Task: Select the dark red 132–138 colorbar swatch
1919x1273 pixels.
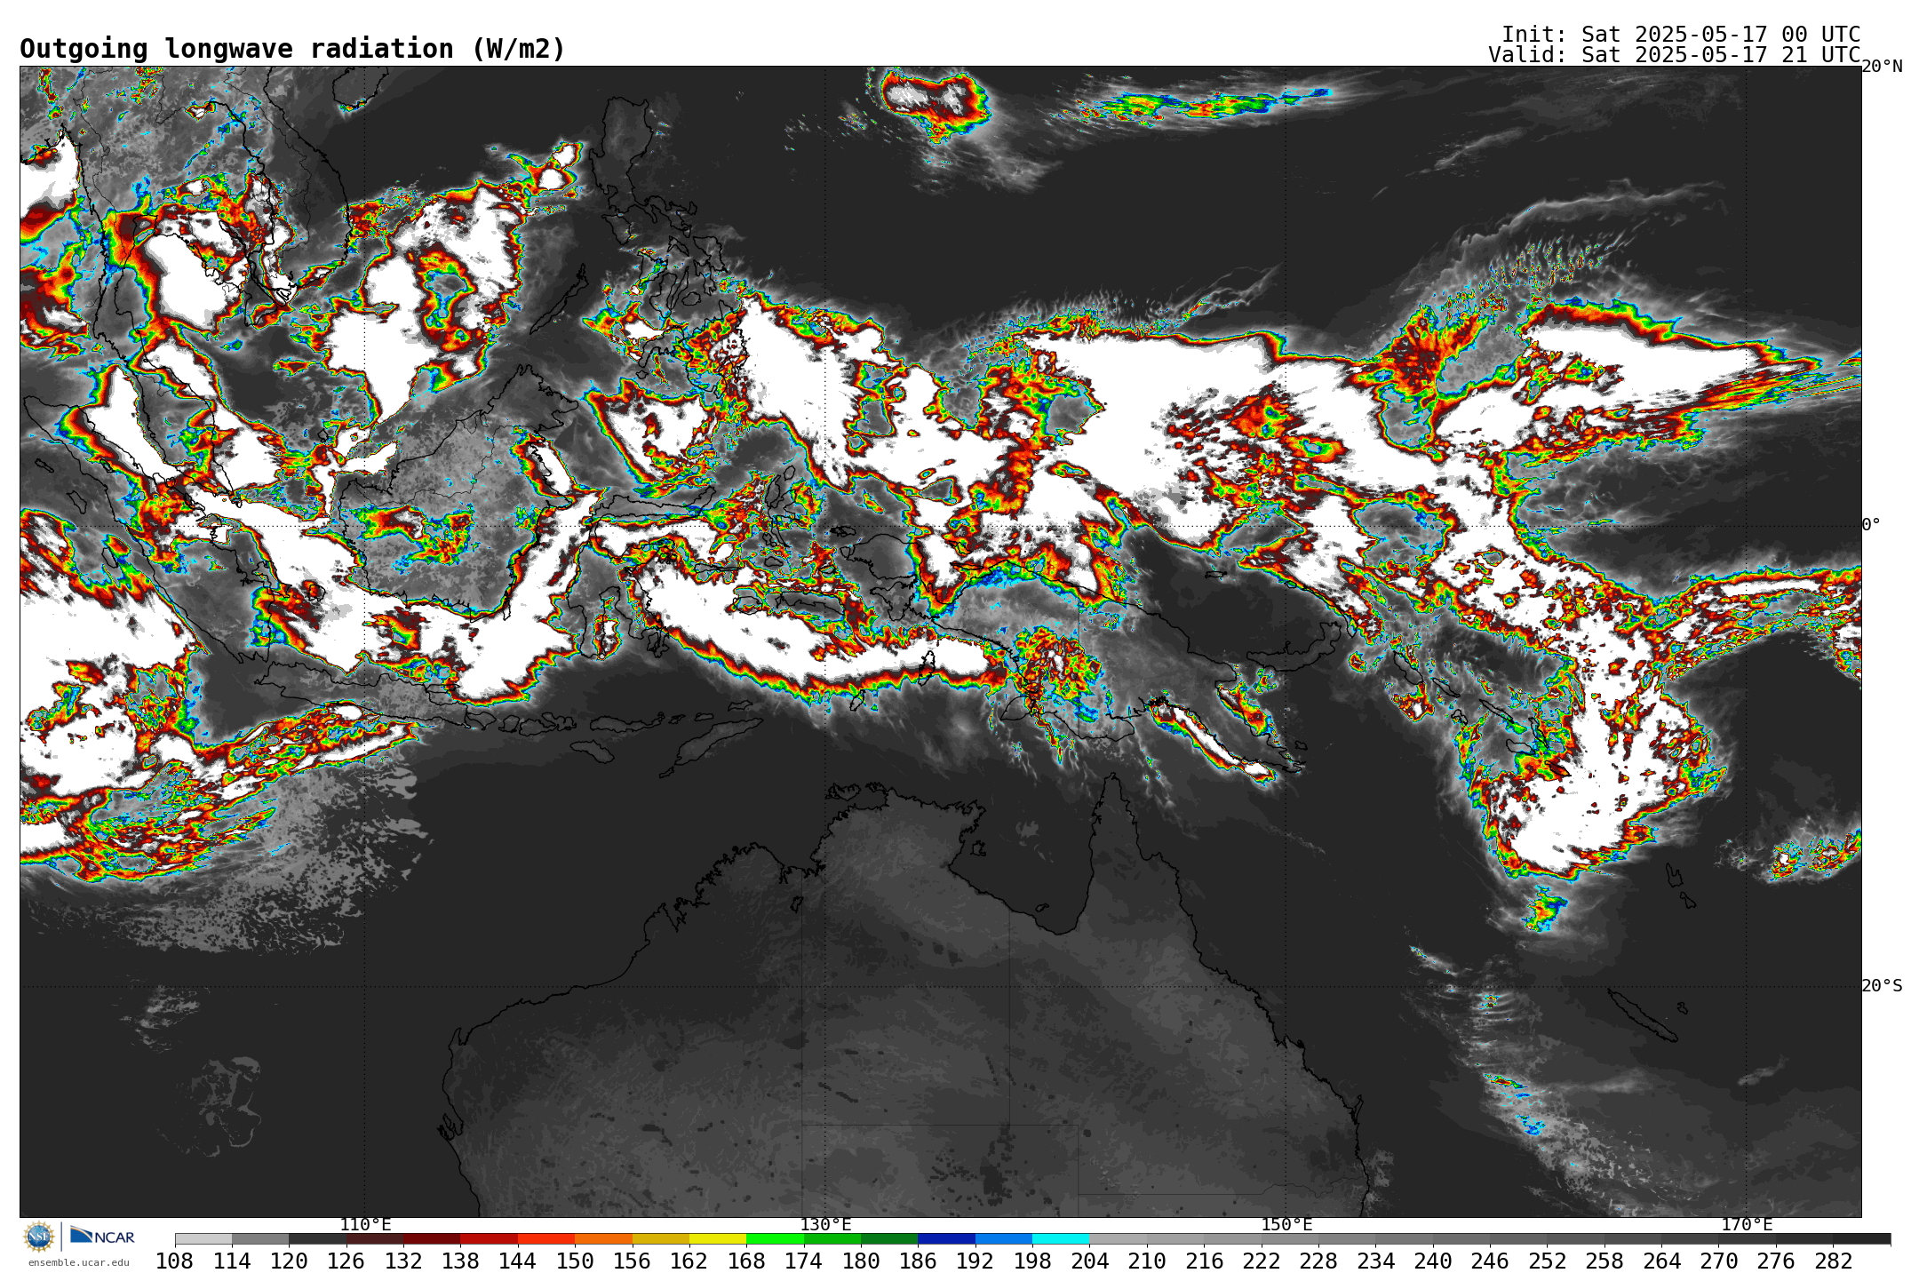Action: pyautogui.click(x=432, y=1238)
